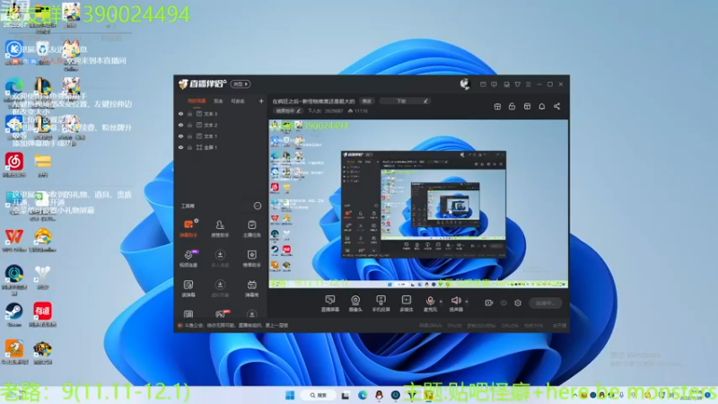
Task: Hide the 文本 3 layer
Action: tap(180, 114)
